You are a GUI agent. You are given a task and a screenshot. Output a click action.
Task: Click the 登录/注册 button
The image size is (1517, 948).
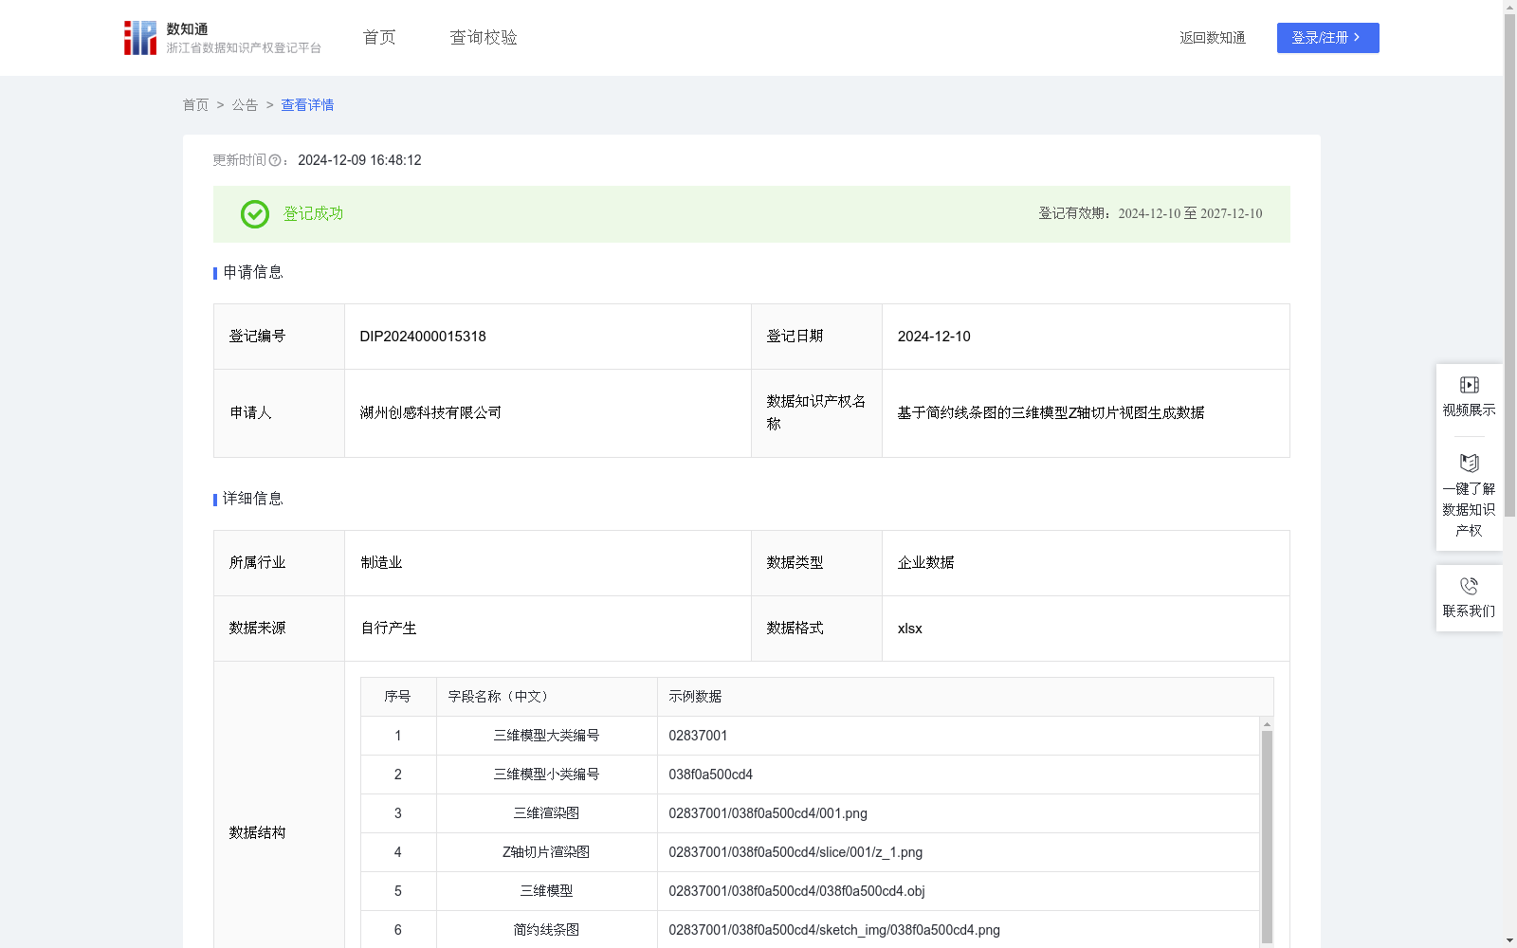point(1327,38)
